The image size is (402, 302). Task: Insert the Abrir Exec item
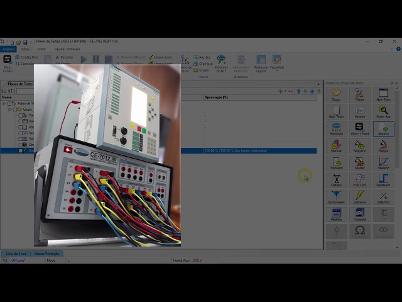coord(383,95)
